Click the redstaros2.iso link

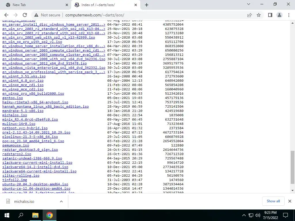point(17,154)
